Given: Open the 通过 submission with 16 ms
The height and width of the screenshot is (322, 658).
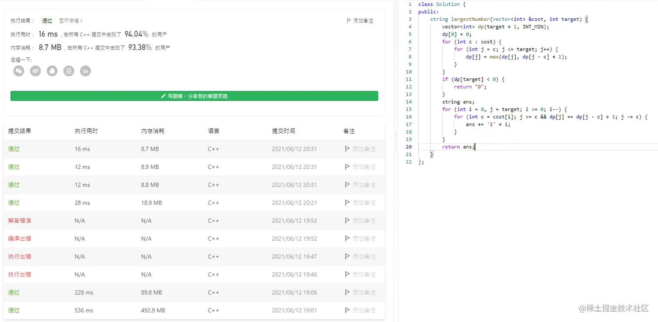Looking at the screenshot, I should pyautogui.click(x=14, y=149).
